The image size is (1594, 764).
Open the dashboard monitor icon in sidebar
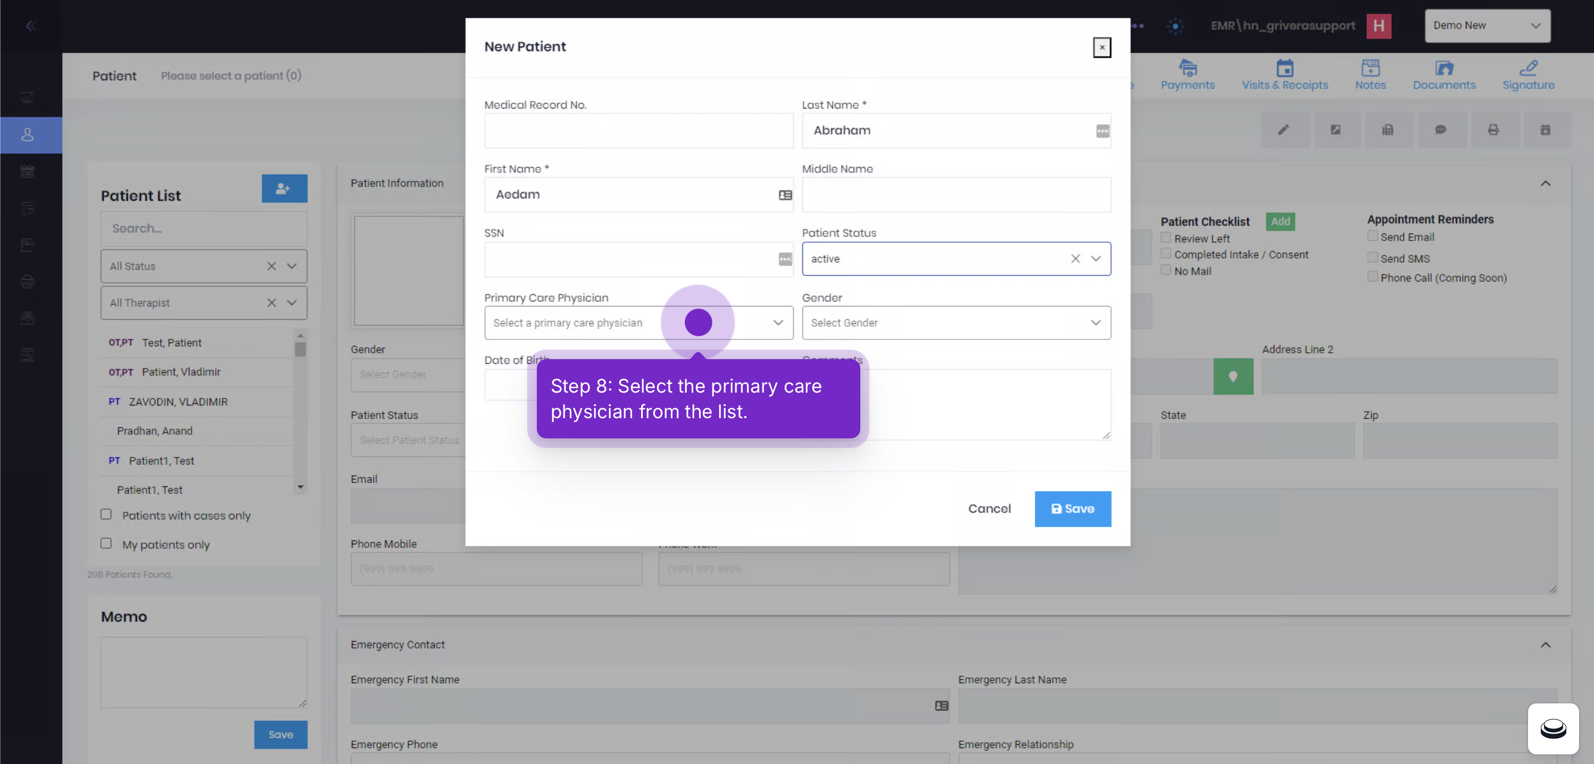[x=27, y=98]
